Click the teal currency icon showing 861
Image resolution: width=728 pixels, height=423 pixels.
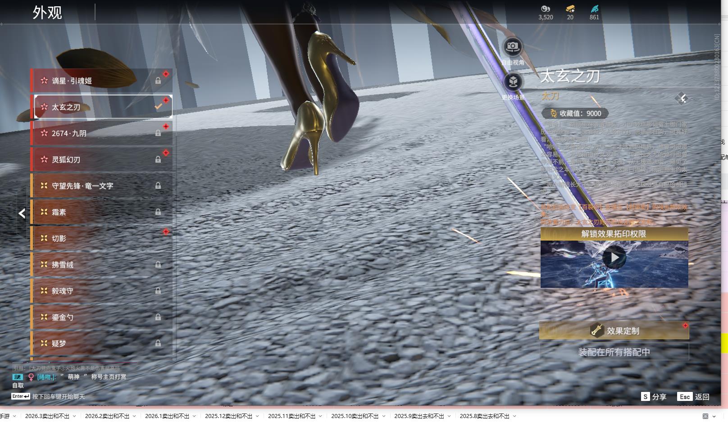(594, 9)
